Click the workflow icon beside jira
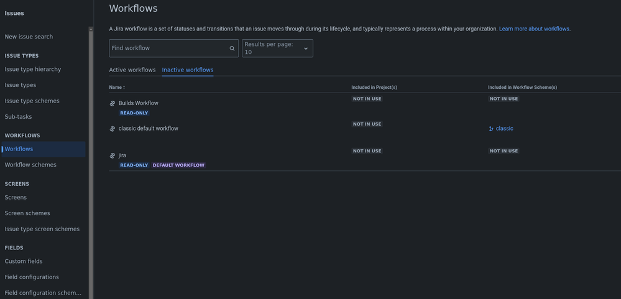Image resolution: width=621 pixels, height=299 pixels. [x=113, y=155]
